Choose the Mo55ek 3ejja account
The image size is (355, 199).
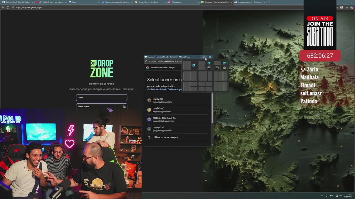pyautogui.click(x=177, y=119)
